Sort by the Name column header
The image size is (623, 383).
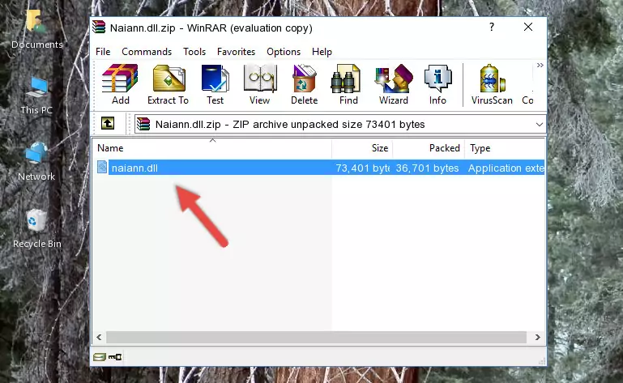(x=212, y=148)
